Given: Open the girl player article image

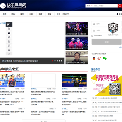Looking at the screenshot, I should click(12, 81).
